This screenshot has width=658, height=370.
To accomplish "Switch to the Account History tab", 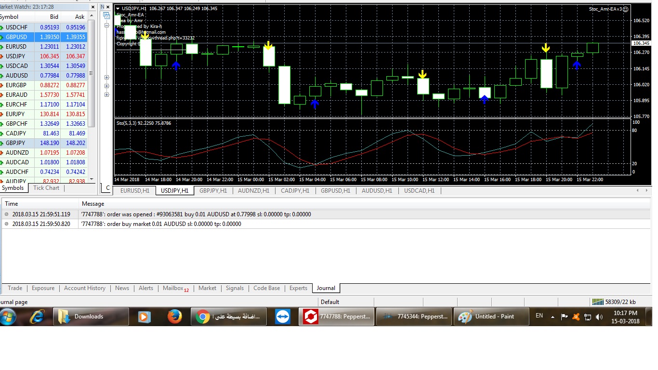I will (x=85, y=288).
